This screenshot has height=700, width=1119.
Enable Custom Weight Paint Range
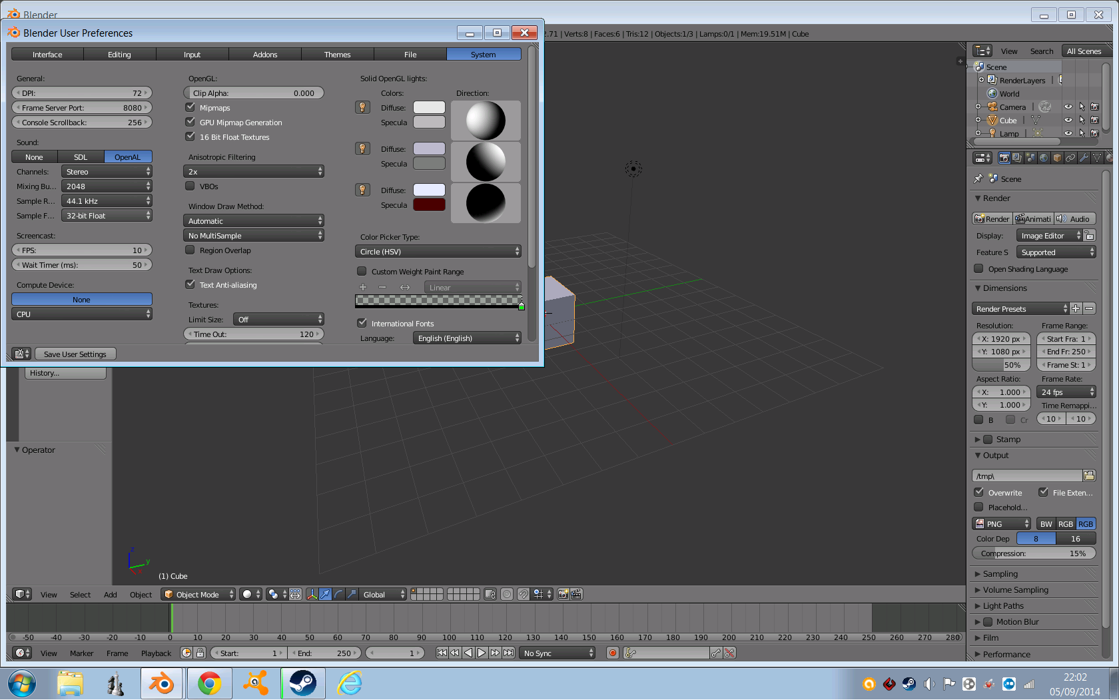point(362,271)
